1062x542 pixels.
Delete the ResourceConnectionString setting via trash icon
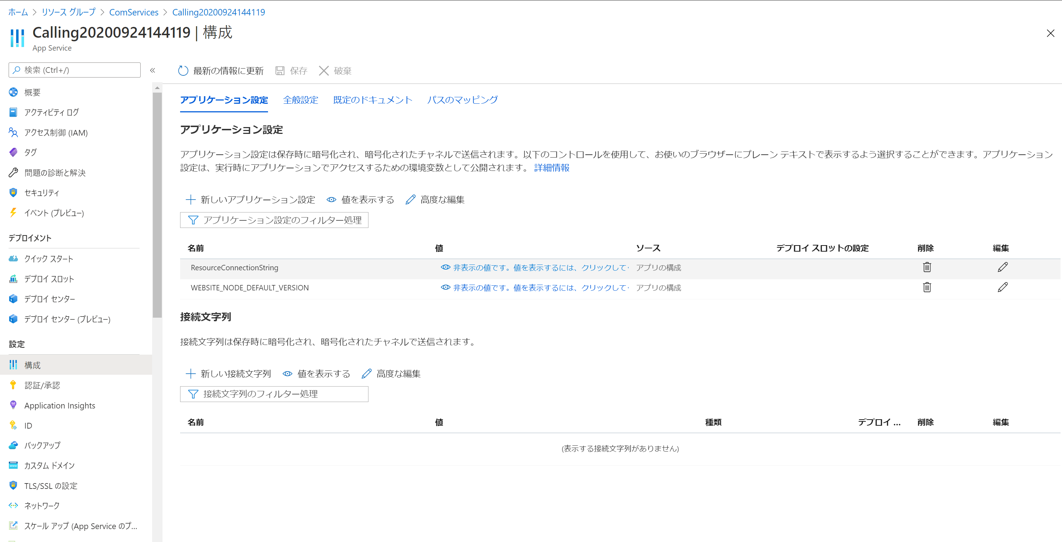click(x=927, y=267)
